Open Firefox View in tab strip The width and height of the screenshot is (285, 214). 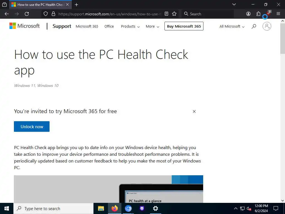pyautogui.click(x=4, y=4)
